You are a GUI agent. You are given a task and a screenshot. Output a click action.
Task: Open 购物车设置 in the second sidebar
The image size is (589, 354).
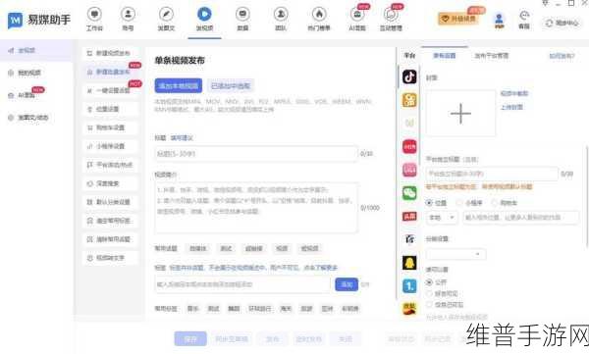tap(110, 127)
